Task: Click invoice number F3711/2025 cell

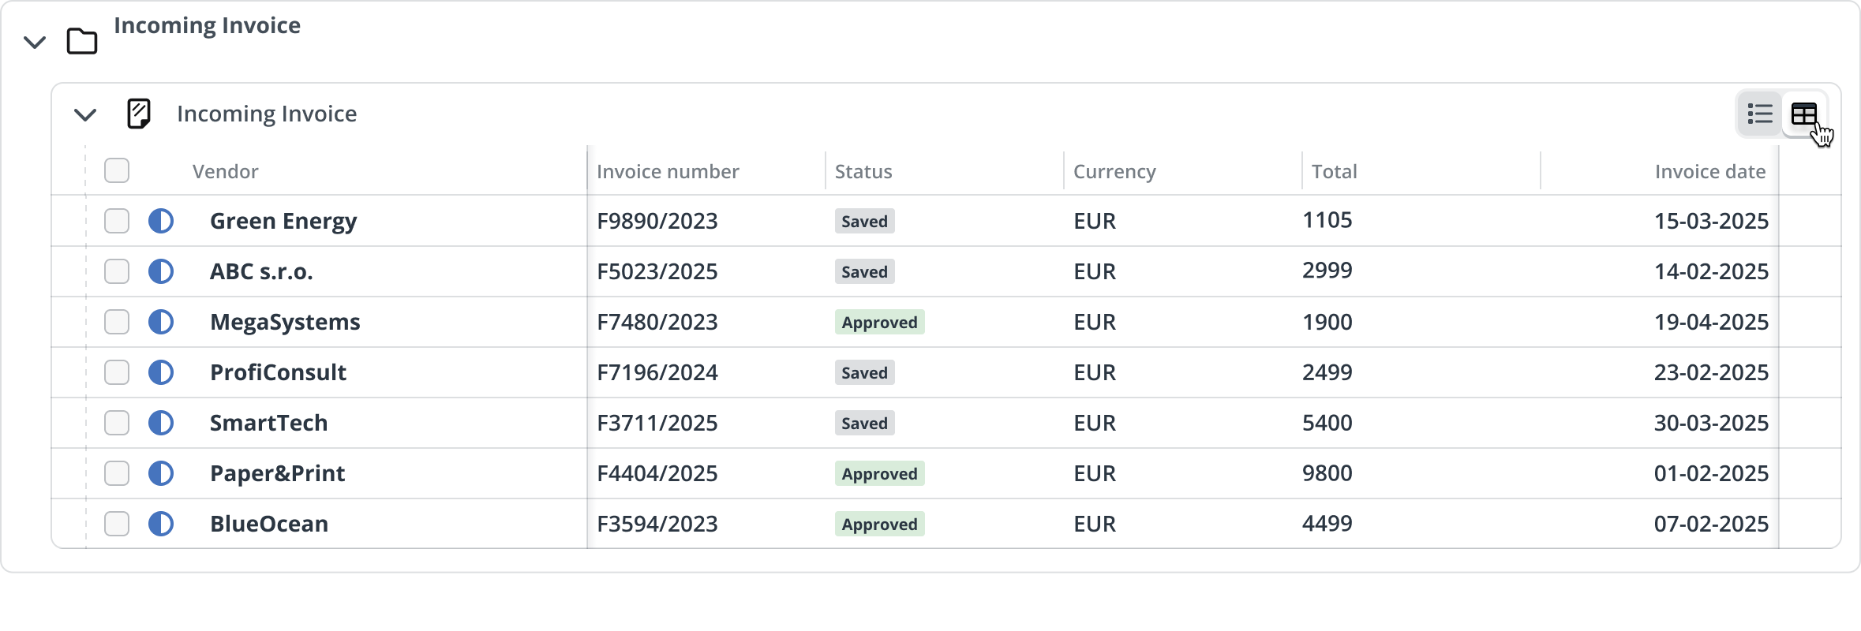Action: coord(657,423)
